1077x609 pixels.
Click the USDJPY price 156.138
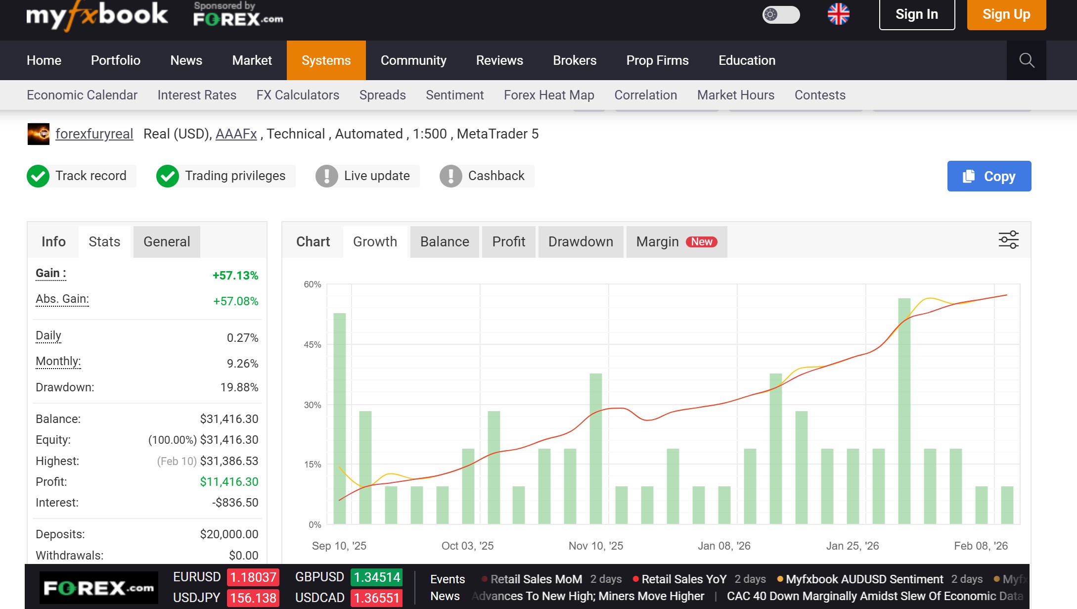(x=253, y=598)
